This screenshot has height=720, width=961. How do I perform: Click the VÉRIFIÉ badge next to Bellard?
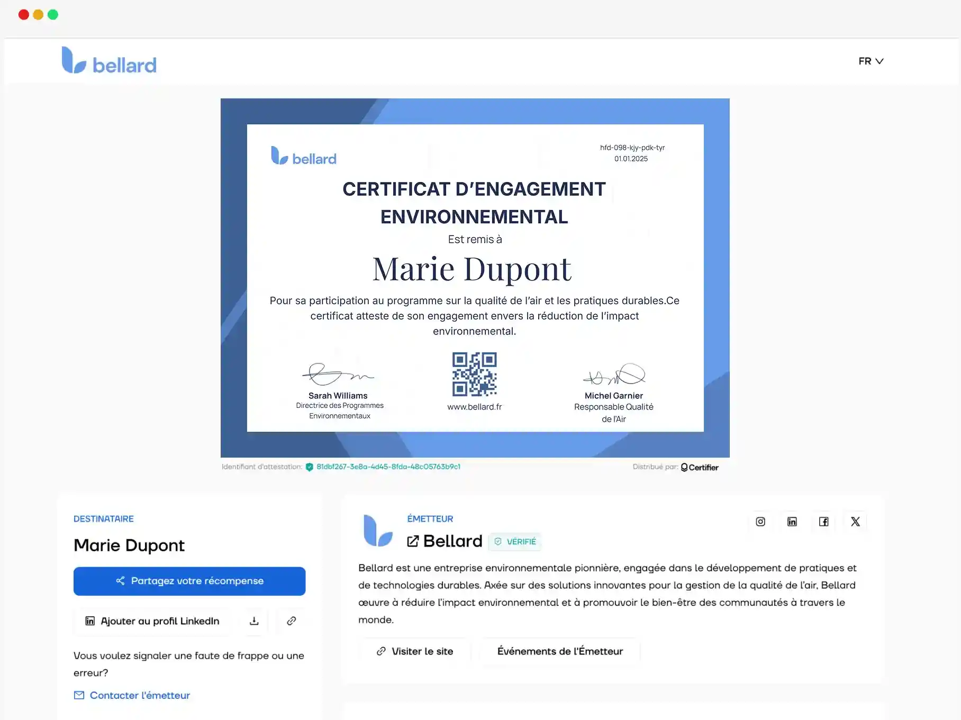[515, 541]
